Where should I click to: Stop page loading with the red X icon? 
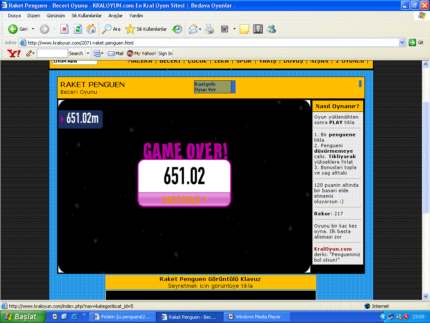click(x=64, y=29)
